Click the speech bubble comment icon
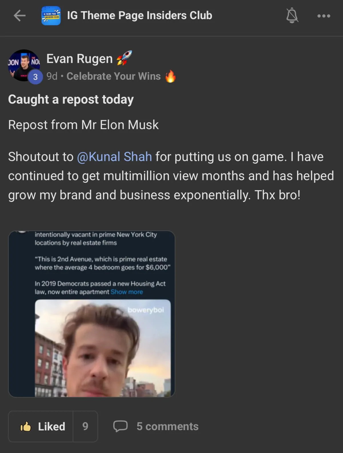The width and height of the screenshot is (343, 453). 120,426
